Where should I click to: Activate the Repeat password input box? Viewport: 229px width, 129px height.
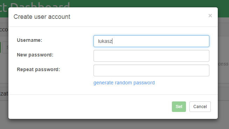(151, 70)
